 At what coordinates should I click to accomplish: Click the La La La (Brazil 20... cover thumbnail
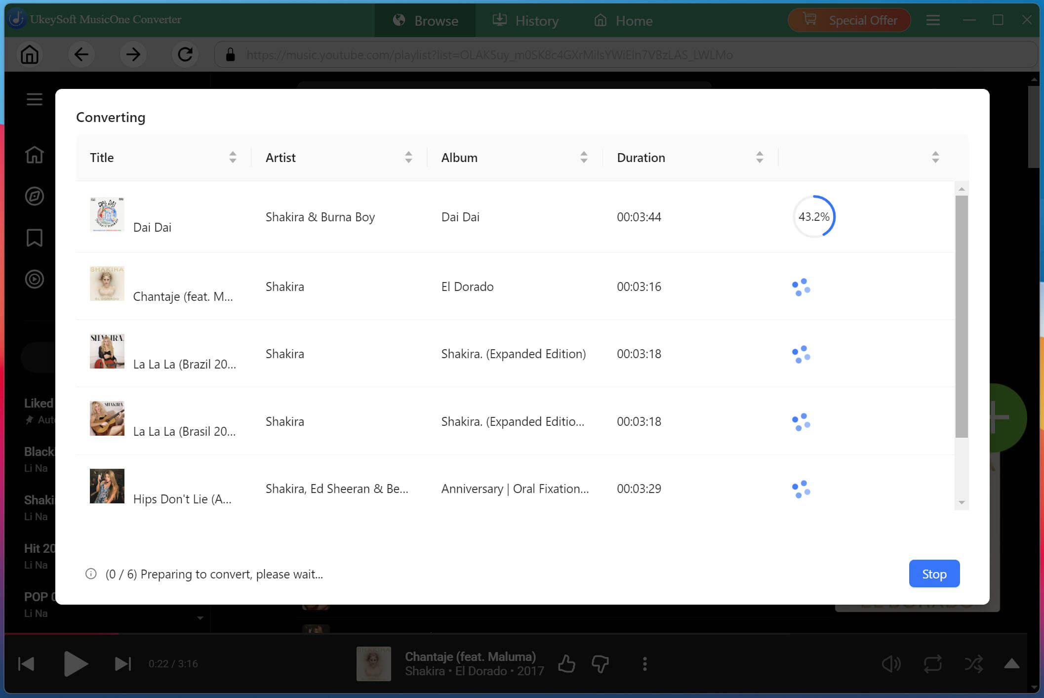(x=107, y=351)
